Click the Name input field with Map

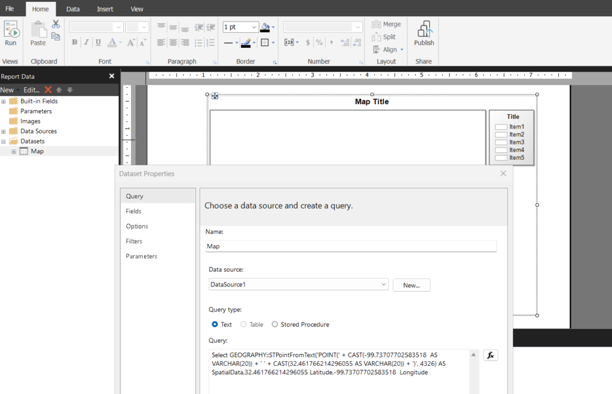351,246
